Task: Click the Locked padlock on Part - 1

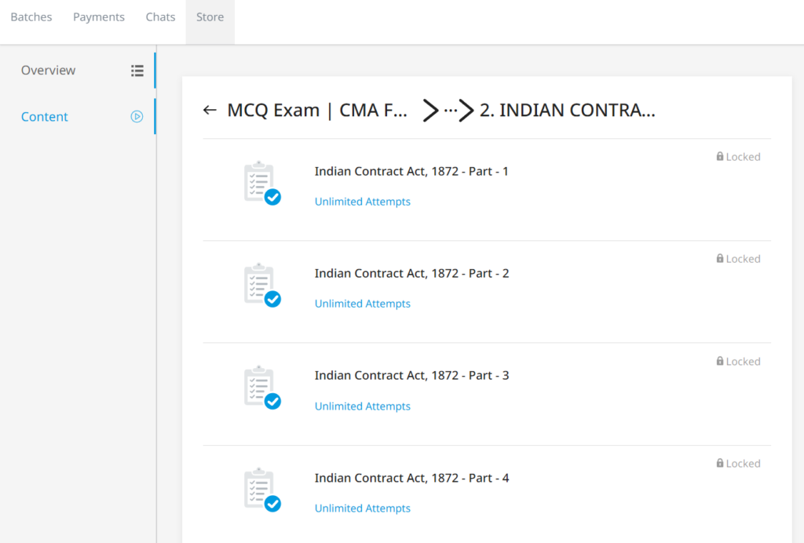Action: tap(720, 157)
